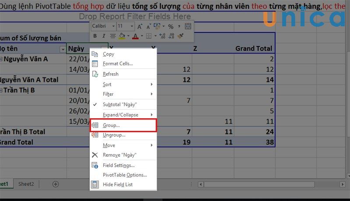
Task: Choose Copy from the context menu
Action: coord(123,54)
